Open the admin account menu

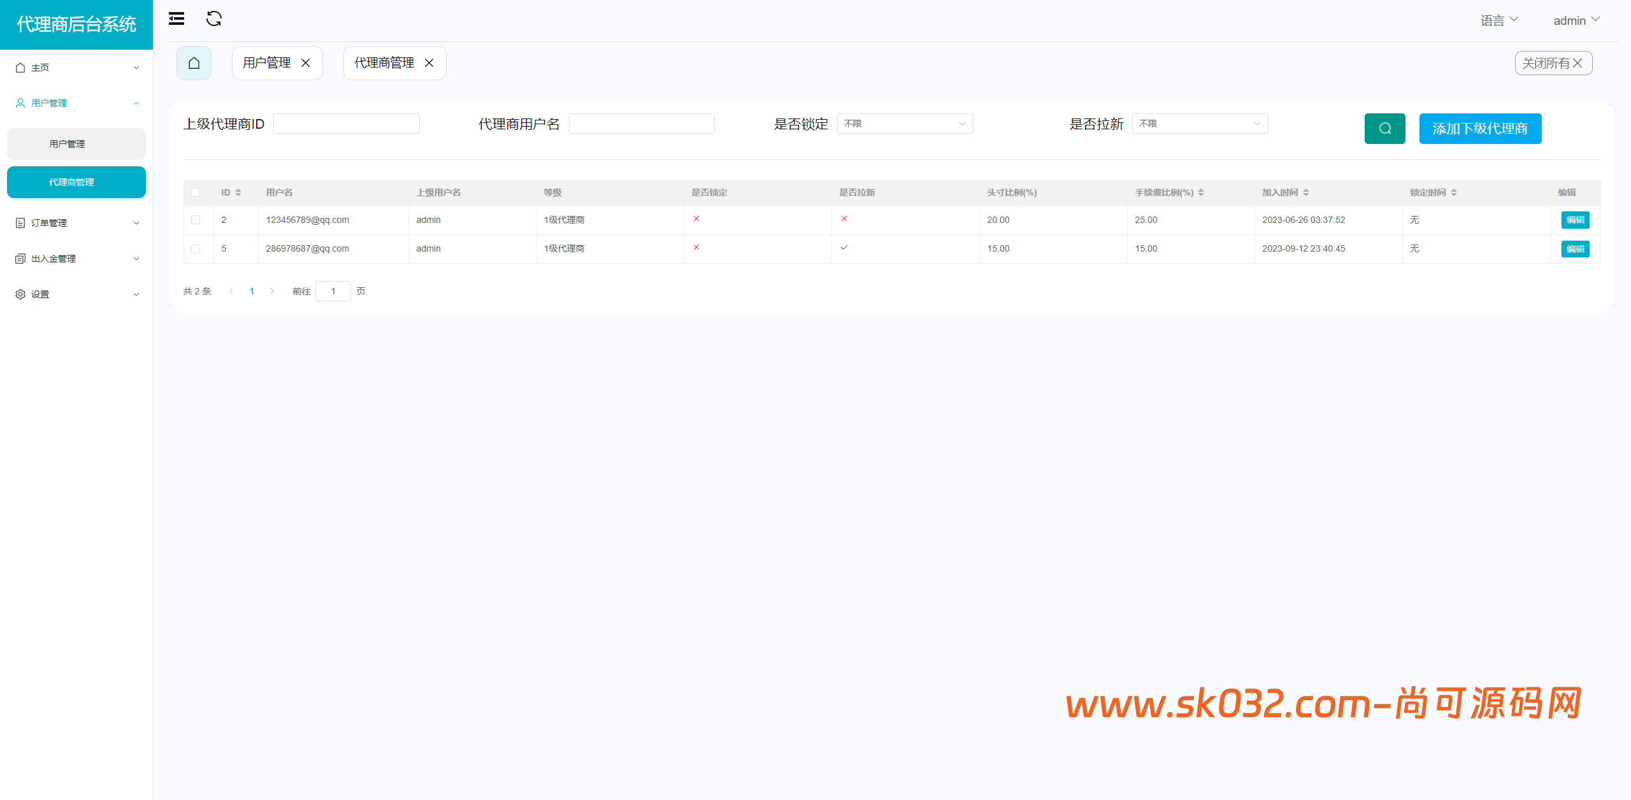coord(1576,20)
